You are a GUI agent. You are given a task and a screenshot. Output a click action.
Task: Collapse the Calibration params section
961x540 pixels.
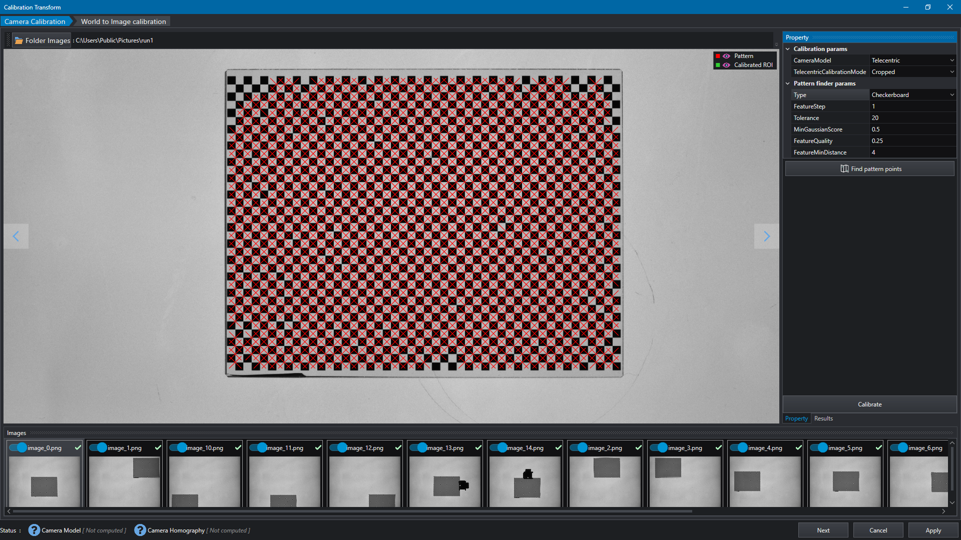point(788,49)
